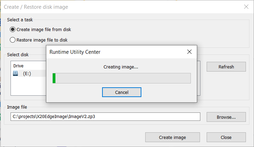254x147 pixels.
Task: Click the Refresh disk list button
Action: (x=226, y=67)
